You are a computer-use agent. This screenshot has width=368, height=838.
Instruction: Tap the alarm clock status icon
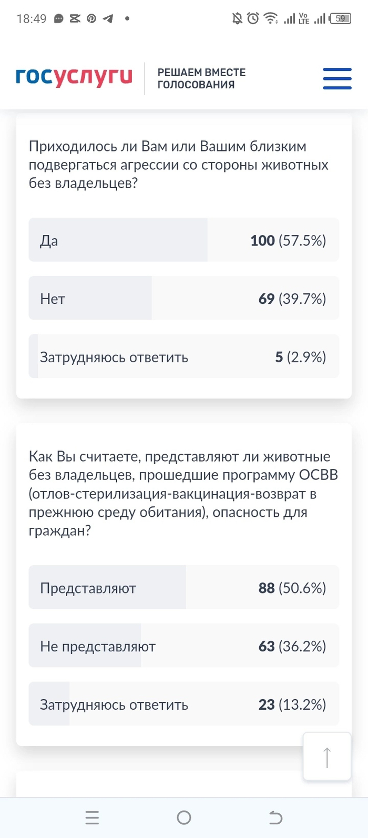click(x=253, y=19)
